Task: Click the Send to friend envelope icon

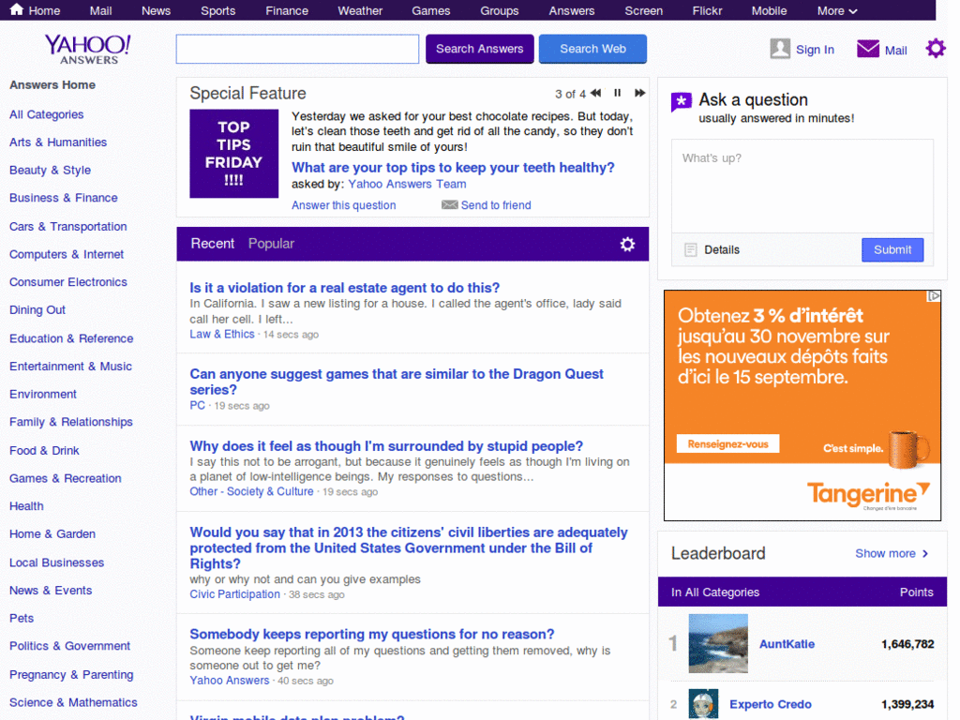Action: pos(449,205)
